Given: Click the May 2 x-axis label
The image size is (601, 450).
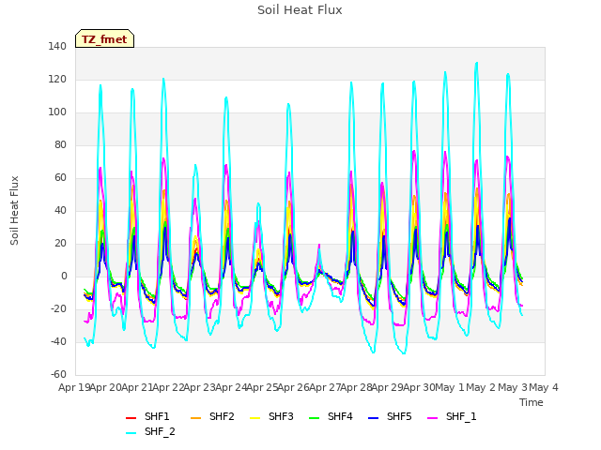Looking at the screenshot, I should point(482,387).
